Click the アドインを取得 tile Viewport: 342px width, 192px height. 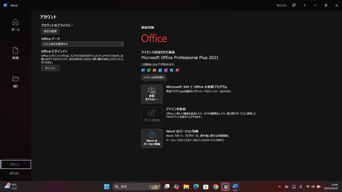tap(152, 116)
